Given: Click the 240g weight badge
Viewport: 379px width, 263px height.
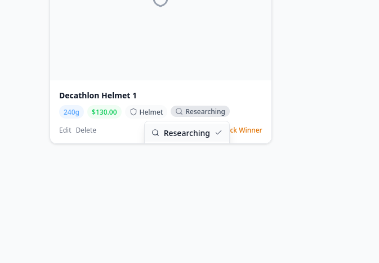Looking at the screenshot, I should pyautogui.click(x=72, y=112).
